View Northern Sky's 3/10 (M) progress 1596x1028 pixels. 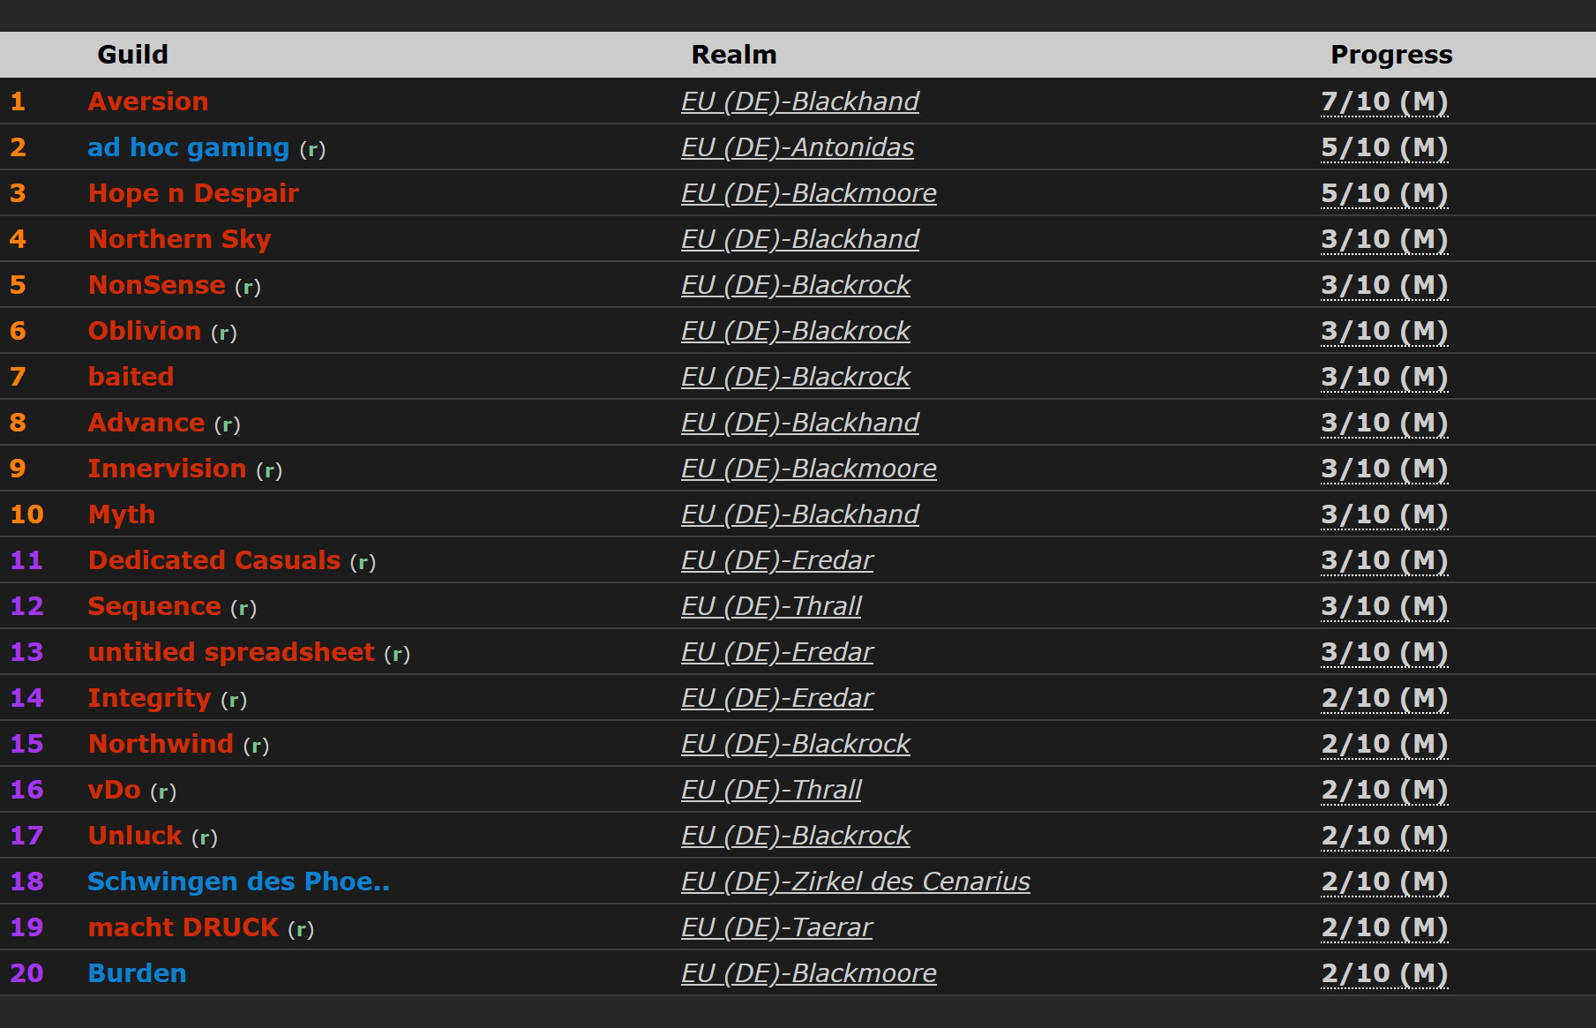tap(1384, 239)
